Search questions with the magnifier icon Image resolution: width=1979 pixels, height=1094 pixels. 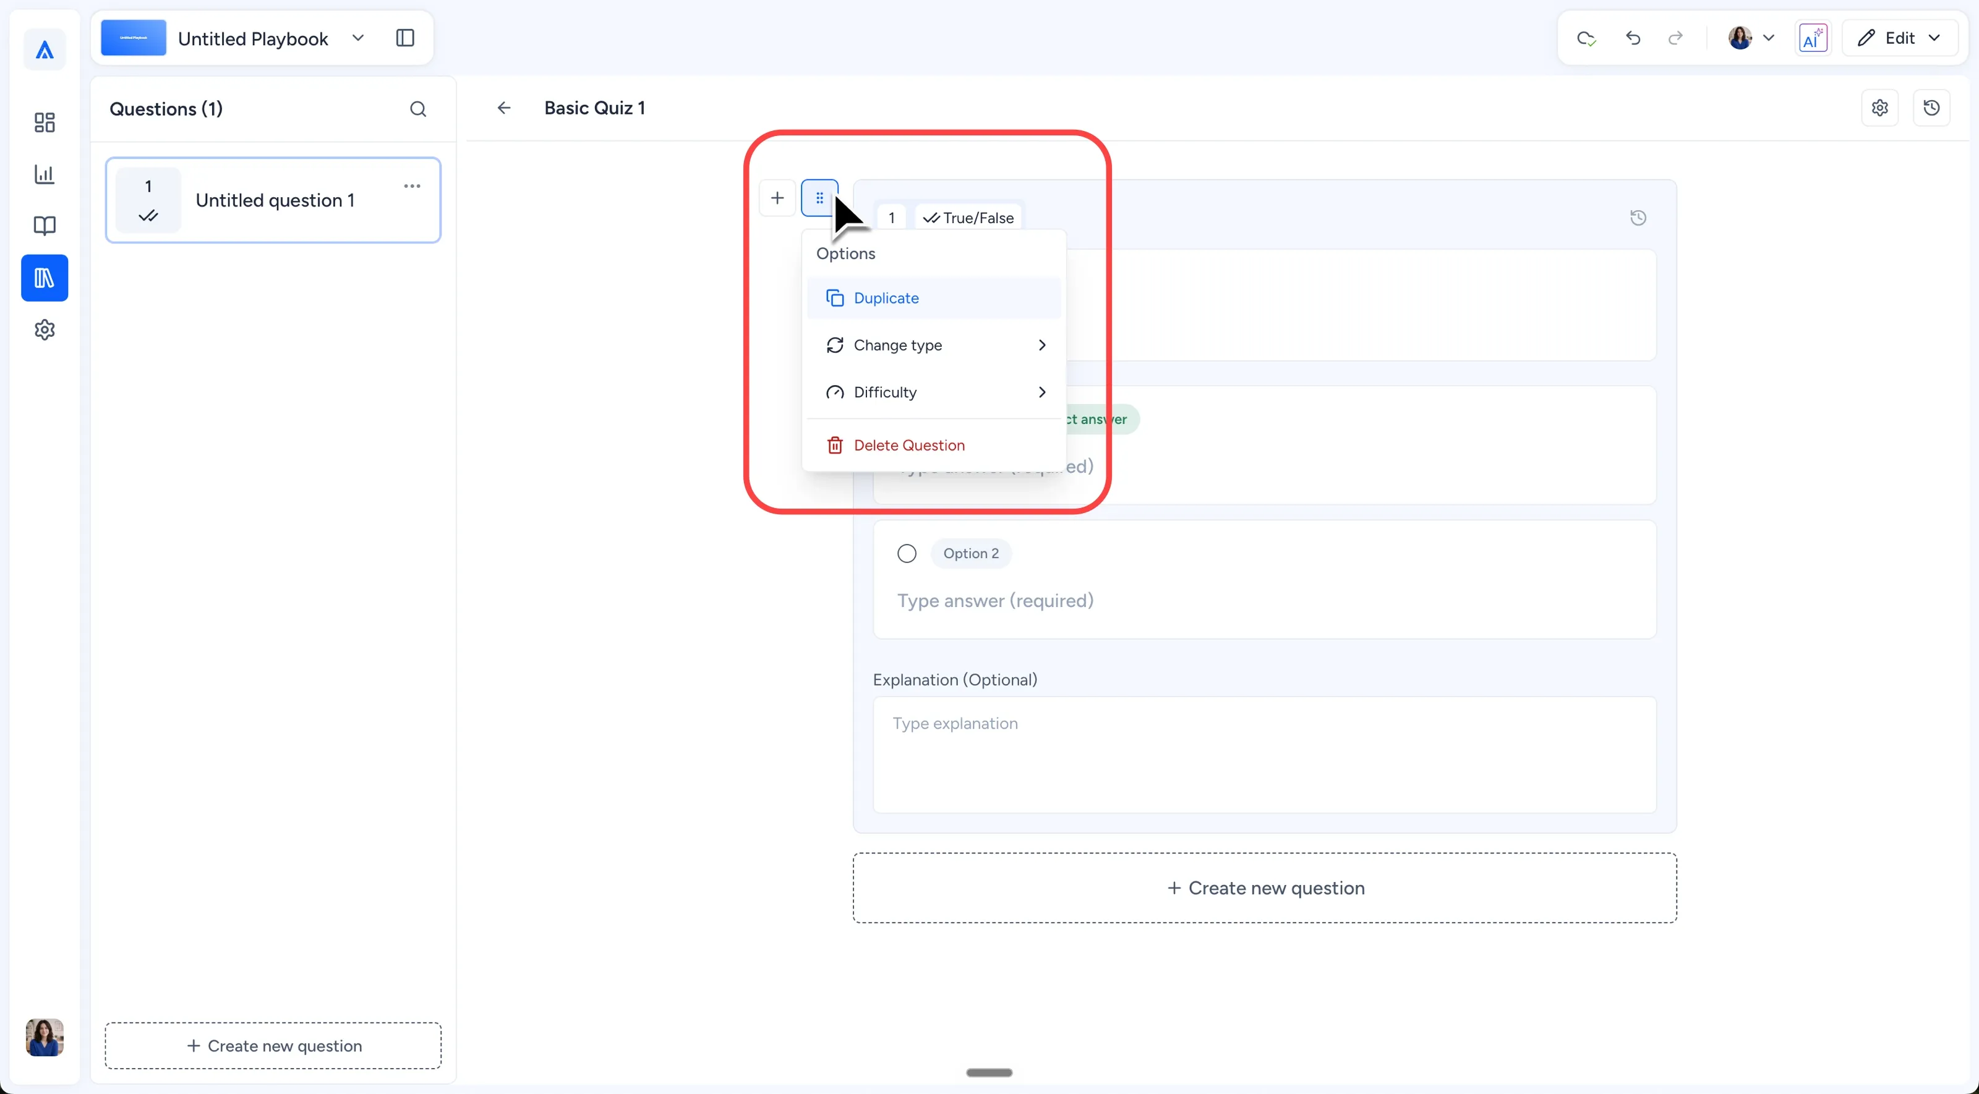pyautogui.click(x=418, y=109)
